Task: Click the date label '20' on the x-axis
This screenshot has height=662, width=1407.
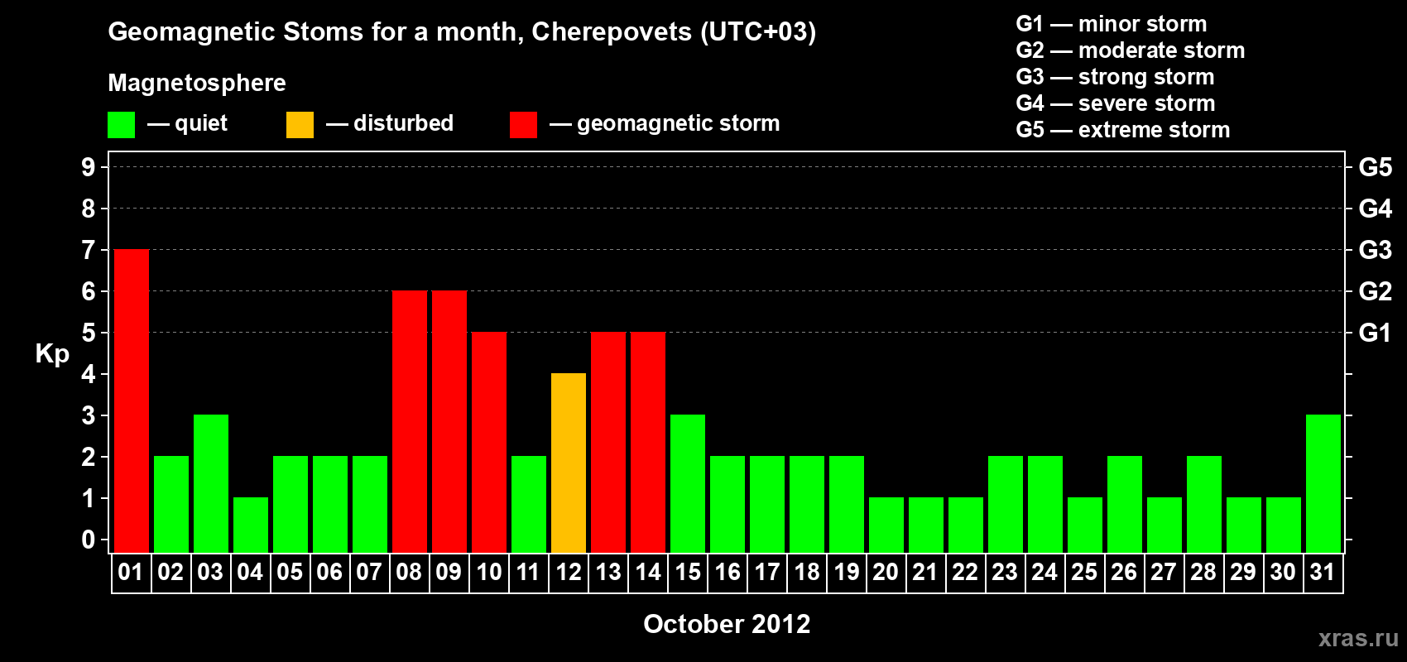Action: 886,573
